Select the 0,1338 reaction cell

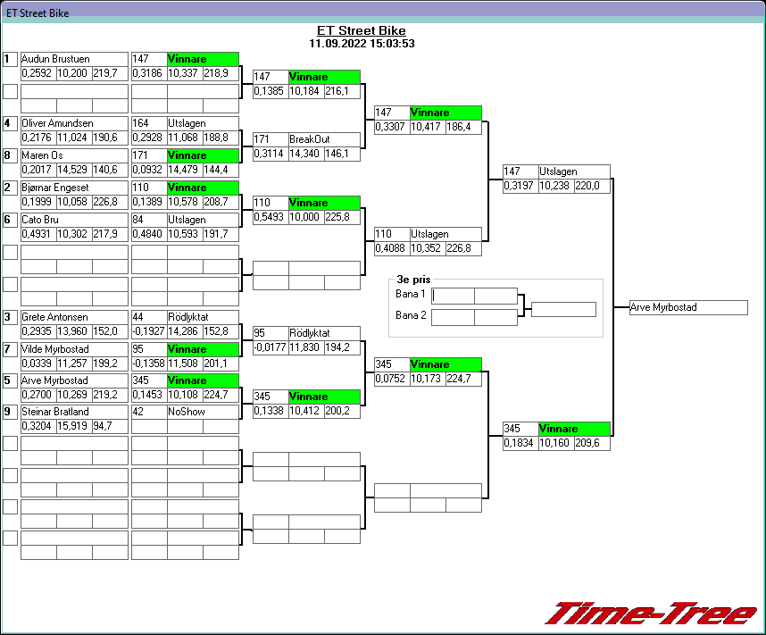click(271, 411)
